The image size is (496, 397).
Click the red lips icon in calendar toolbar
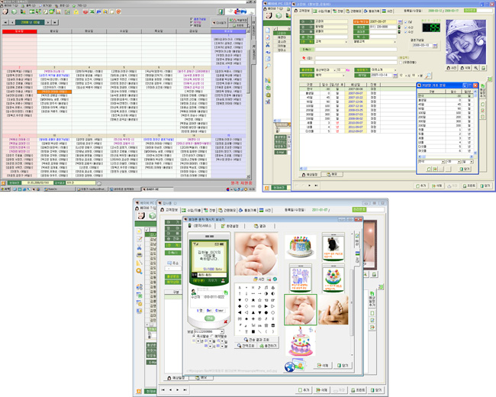coord(85,11)
